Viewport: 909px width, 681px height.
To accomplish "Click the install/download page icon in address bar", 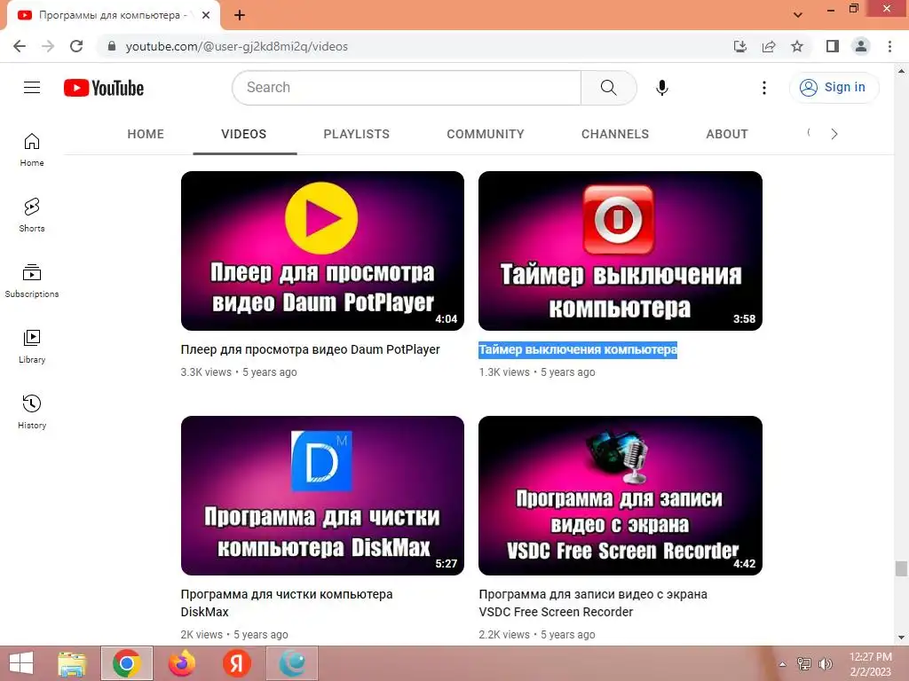I will click(740, 46).
